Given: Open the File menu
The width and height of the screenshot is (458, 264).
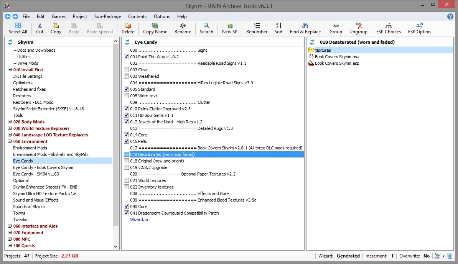Looking at the screenshot, I should tap(26, 16).
